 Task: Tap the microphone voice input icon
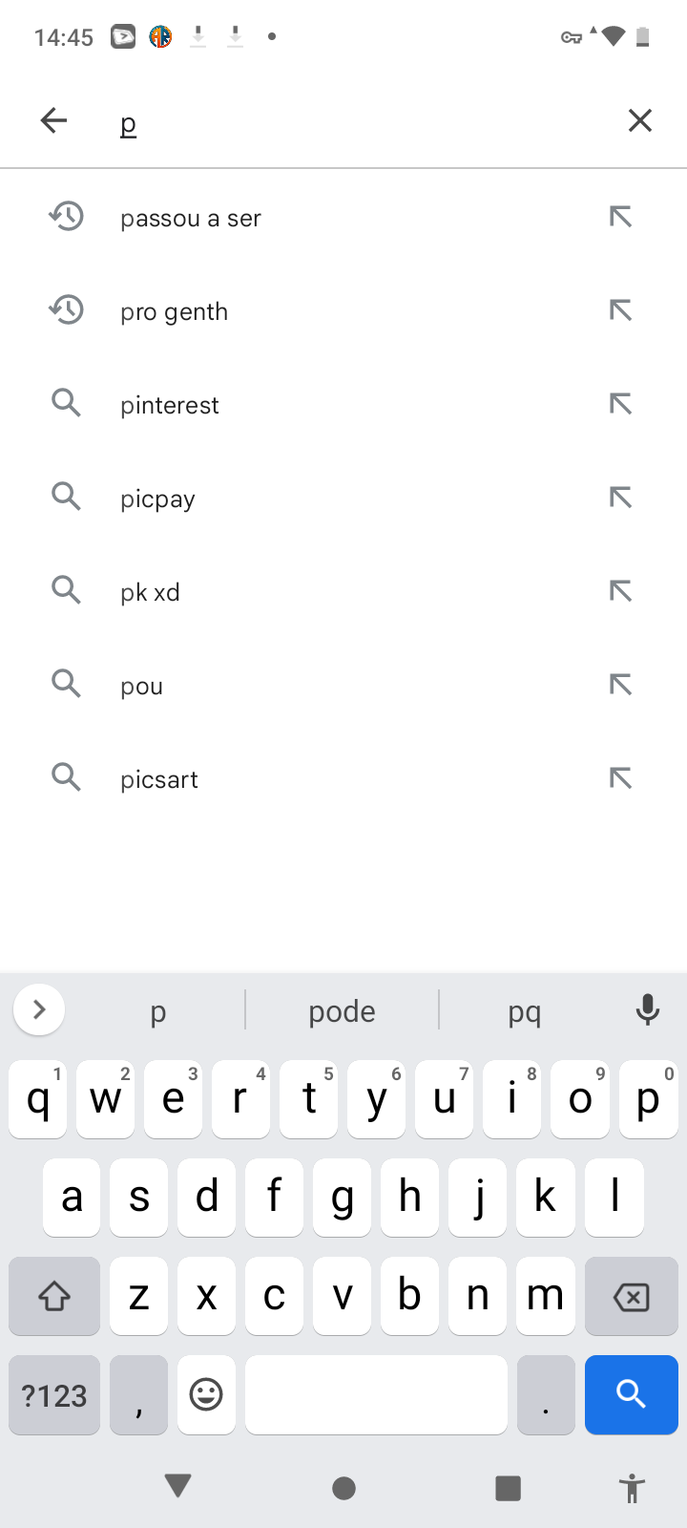(647, 1009)
